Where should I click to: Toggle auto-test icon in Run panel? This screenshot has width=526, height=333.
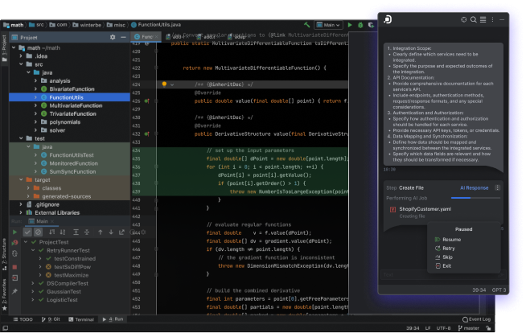(x=14, y=253)
